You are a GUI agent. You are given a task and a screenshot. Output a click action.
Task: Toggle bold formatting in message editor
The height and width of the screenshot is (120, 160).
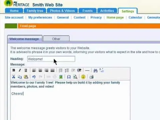click(x=14, y=70)
